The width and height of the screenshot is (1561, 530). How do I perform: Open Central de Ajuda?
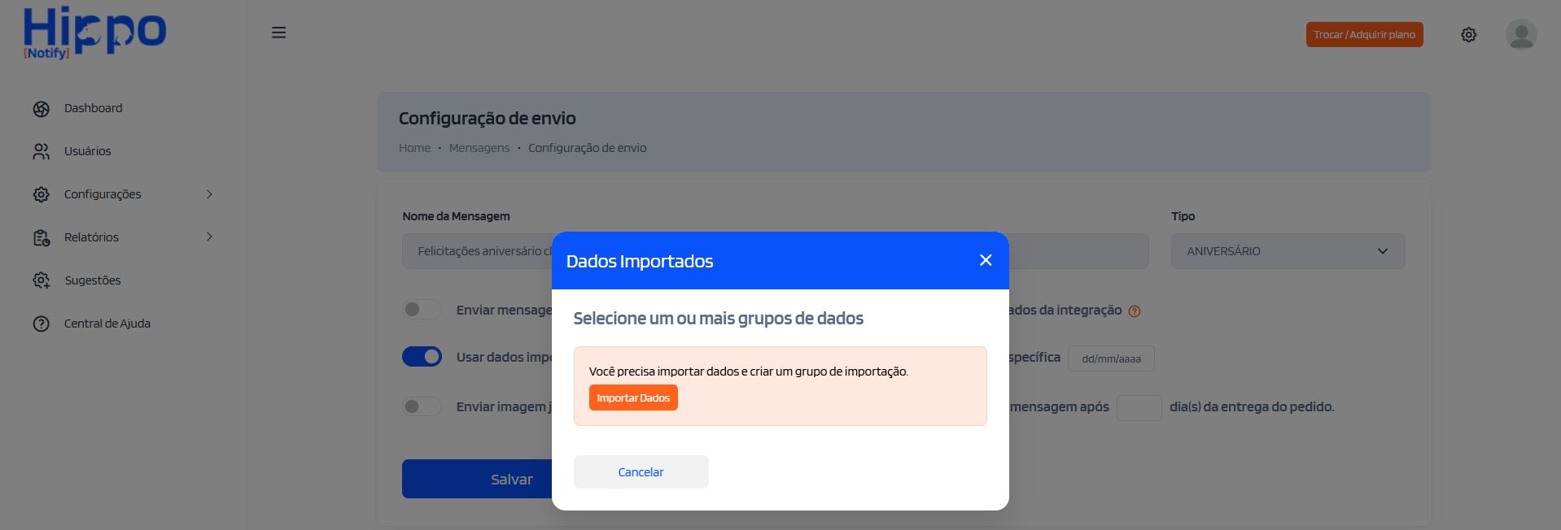point(107,323)
